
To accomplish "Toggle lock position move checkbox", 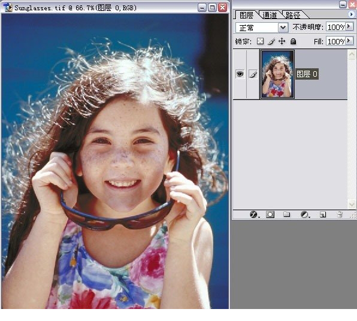I will pyautogui.click(x=282, y=41).
